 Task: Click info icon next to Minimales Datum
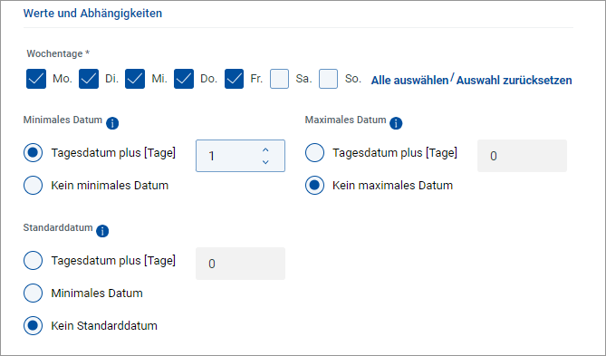112,124
